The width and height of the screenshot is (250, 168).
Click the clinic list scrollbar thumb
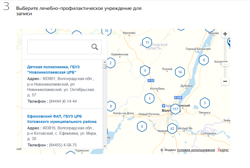105,66
